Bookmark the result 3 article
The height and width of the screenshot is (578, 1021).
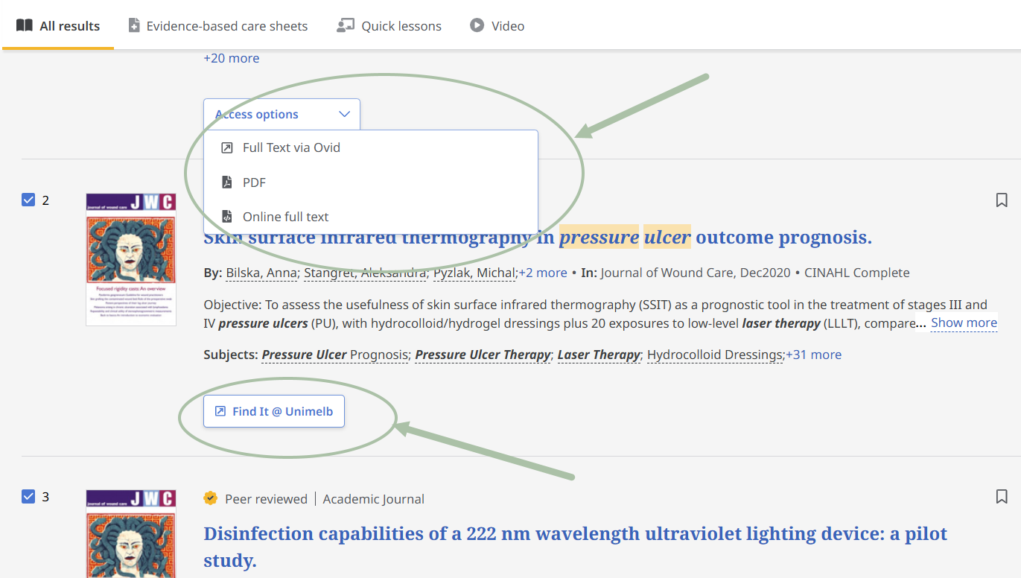tap(1002, 497)
